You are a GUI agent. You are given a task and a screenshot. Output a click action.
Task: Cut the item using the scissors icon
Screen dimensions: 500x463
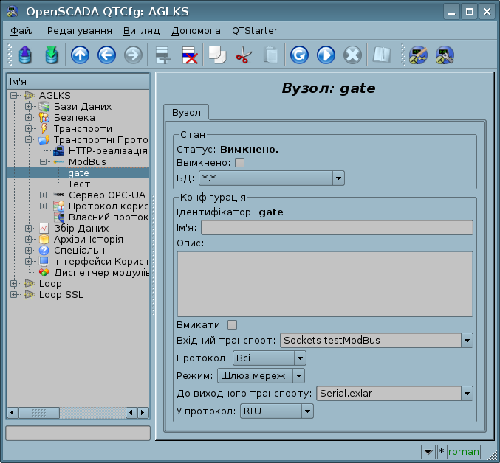[243, 55]
